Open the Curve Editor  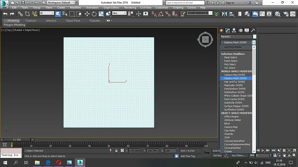[262, 14]
